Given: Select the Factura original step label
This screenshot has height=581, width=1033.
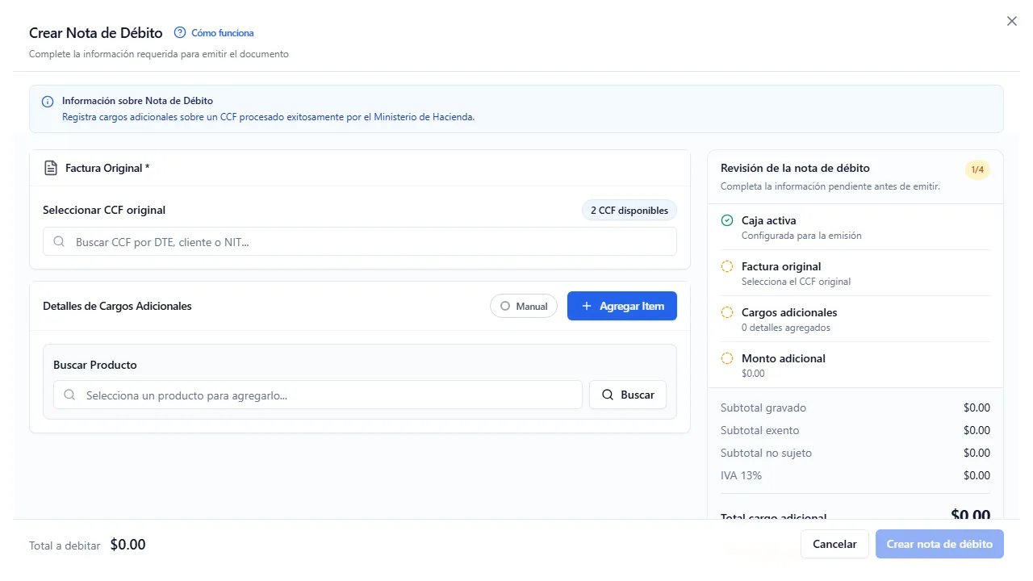Looking at the screenshot, I should 781,266.
